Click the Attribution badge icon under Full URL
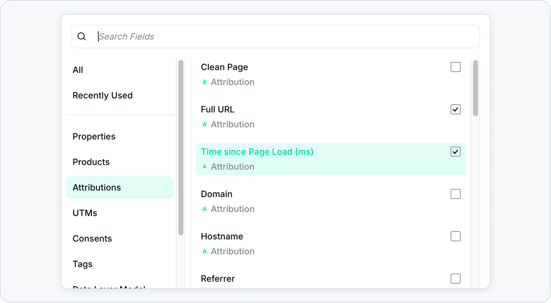Viewport: 551px width, 303px height. coord(205,124)
